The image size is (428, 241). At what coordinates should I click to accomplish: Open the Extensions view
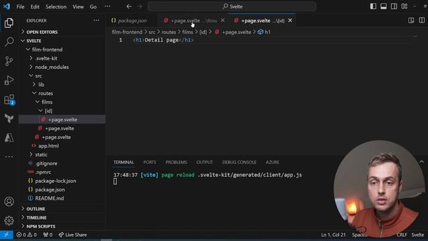click(9, 100)
